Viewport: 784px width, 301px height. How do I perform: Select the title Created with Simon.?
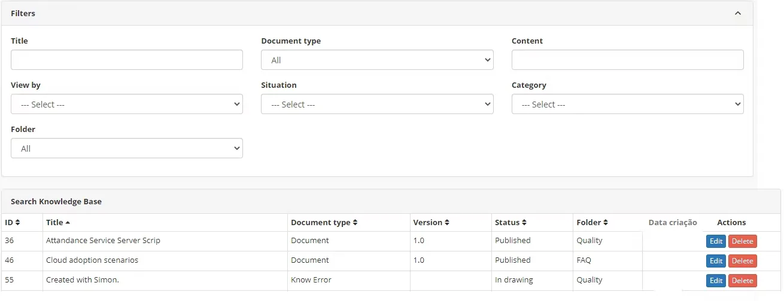click(83, 279)
